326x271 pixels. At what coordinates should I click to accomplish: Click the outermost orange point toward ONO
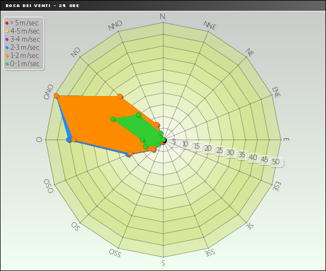pos(56,96)
